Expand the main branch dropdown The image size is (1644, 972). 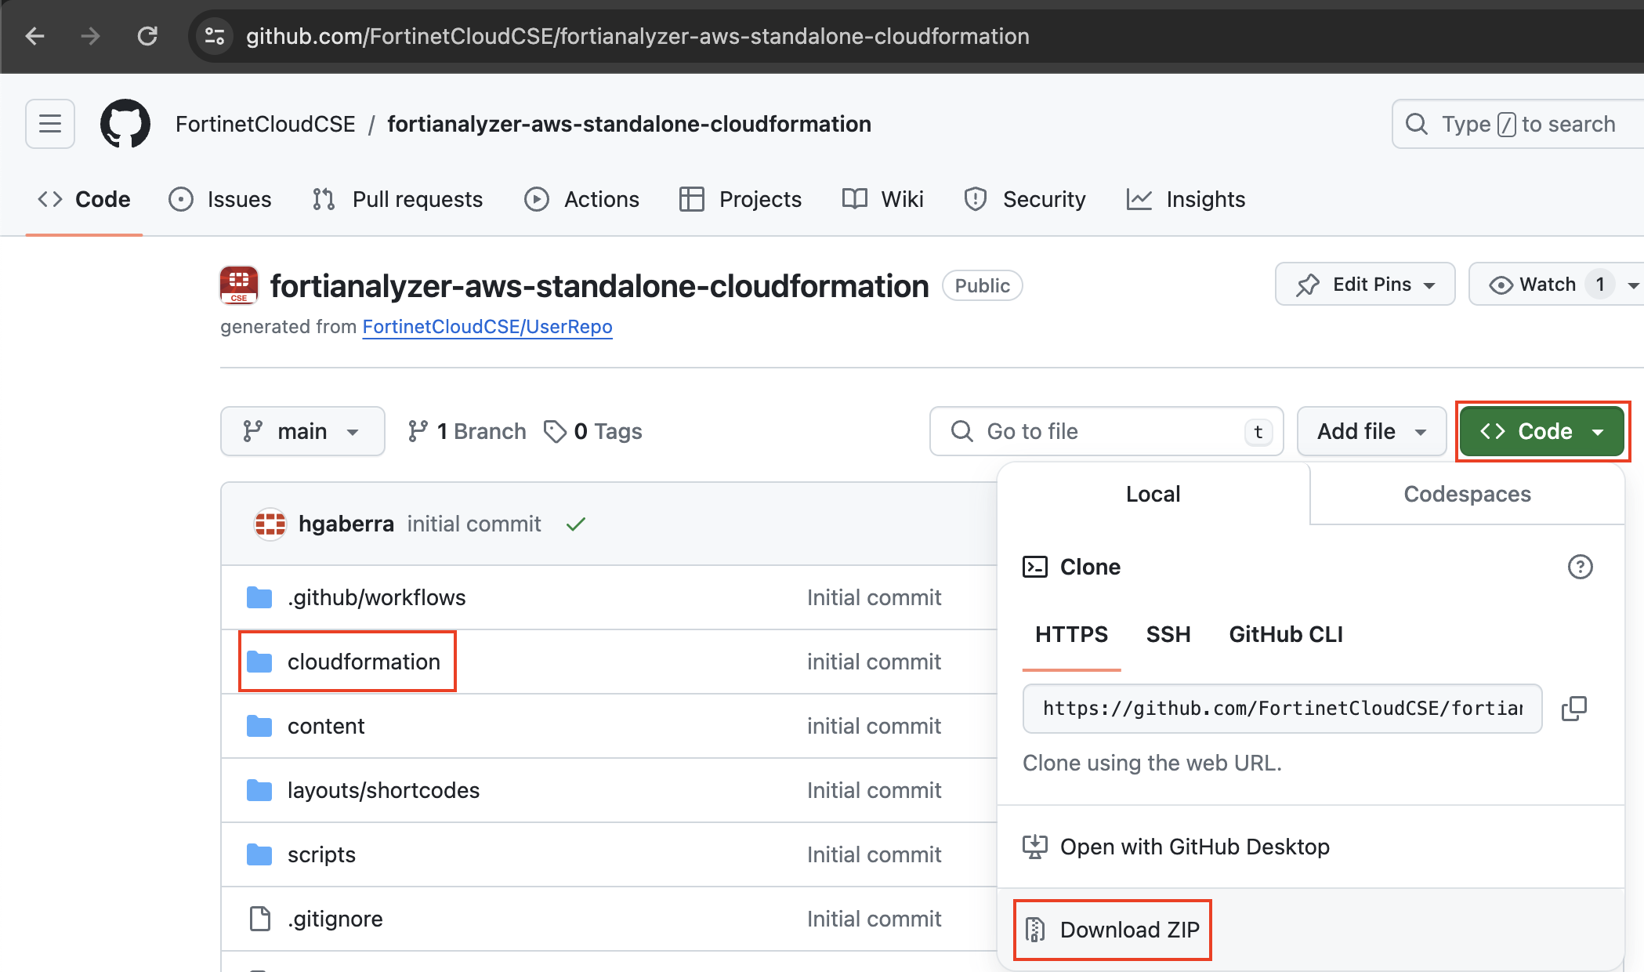click(302, 431)
